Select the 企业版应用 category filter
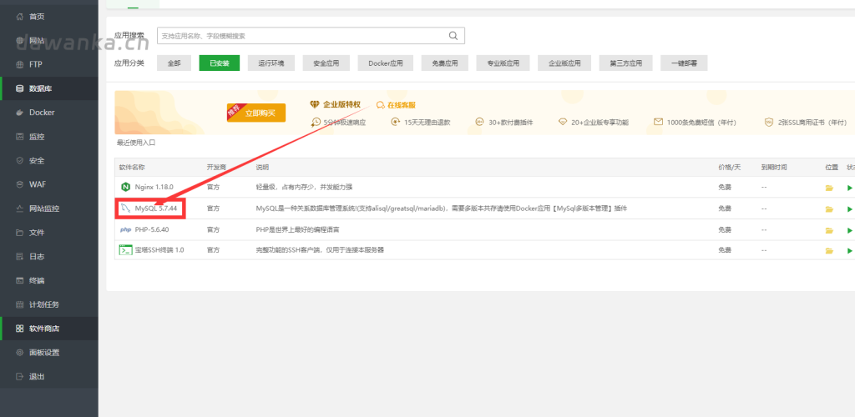Image resolution: width=855 pixels, height=417 pixels. click(564, 63)
